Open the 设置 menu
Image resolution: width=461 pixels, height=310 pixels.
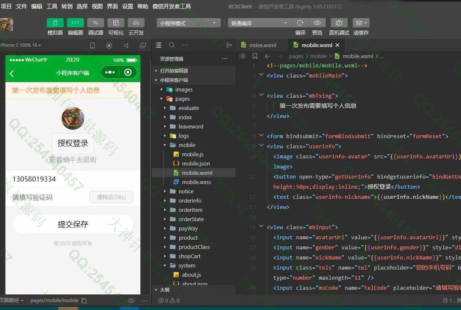coord(128,6)
